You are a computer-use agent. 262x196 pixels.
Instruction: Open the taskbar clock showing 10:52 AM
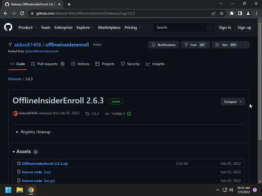click(244, 190)
